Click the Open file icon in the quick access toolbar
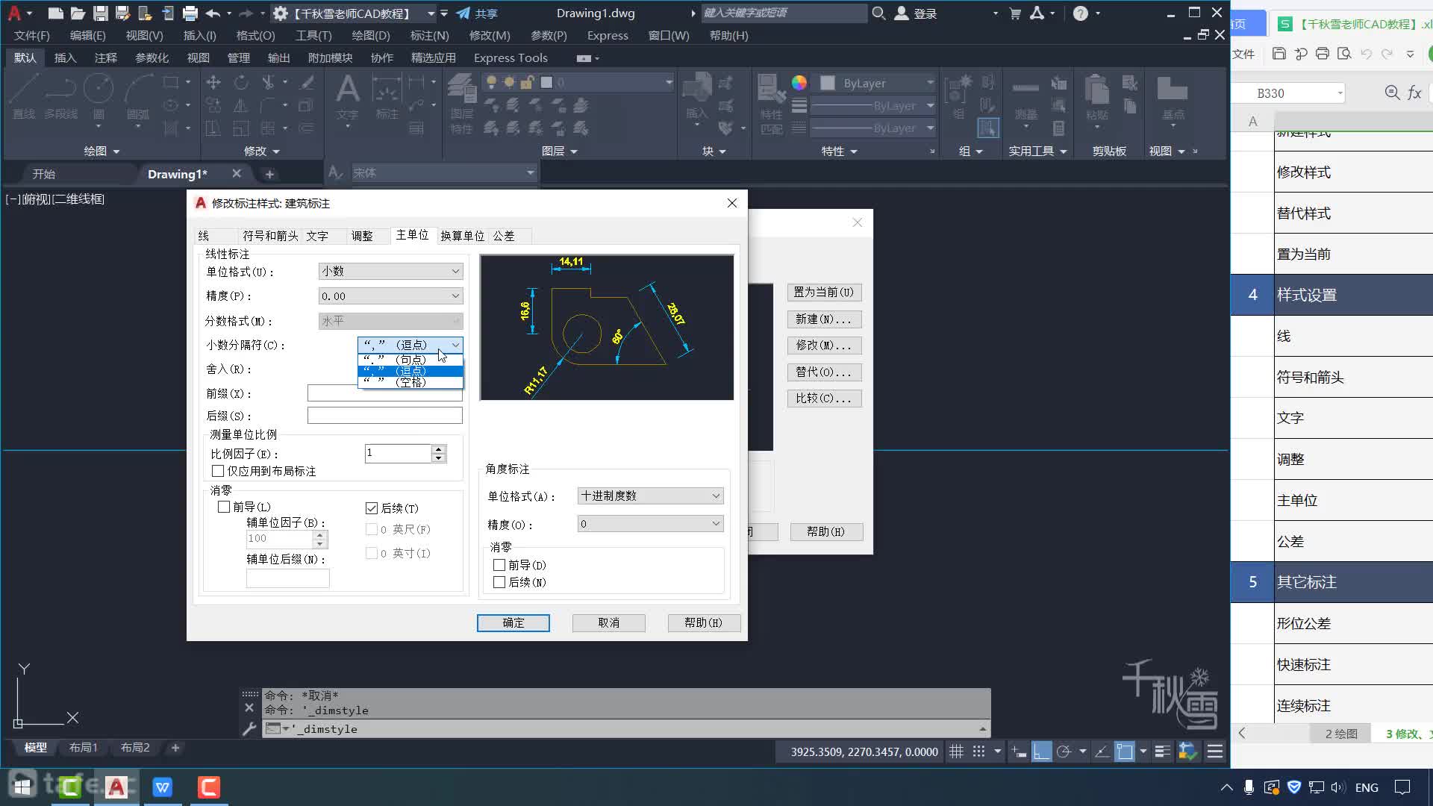 tap(78, 13)
